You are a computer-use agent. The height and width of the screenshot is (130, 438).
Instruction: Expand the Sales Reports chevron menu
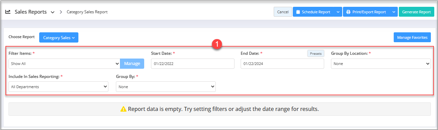click(52, 12)
